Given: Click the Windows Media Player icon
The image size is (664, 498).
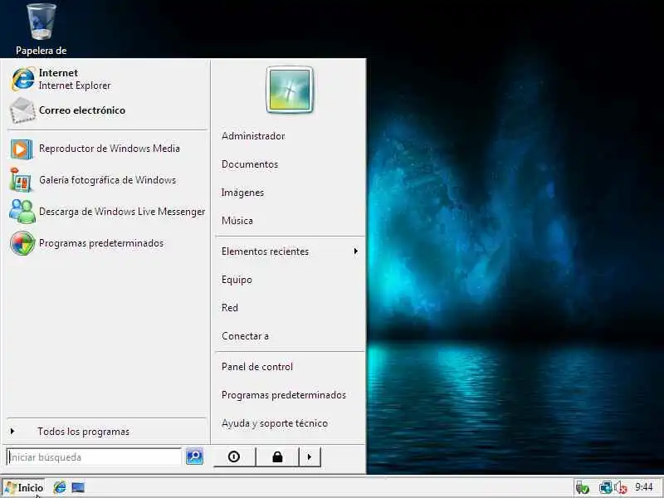Looking at the screenshot, I should click(x=22, y=149).
